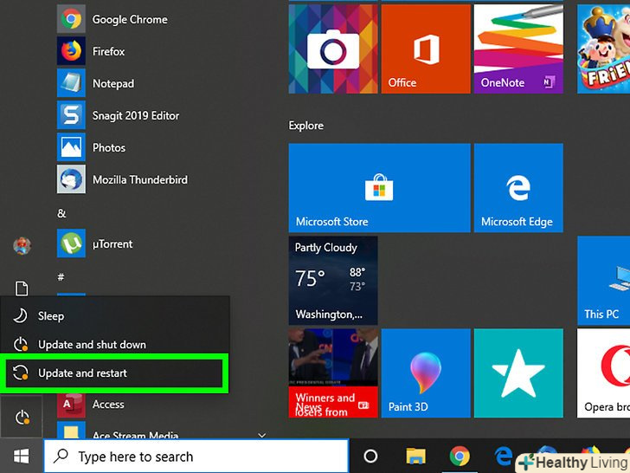Open the News tile

[x=333, y=373]
